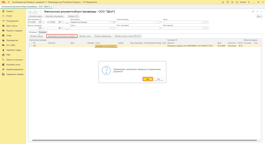Tick the checkbox in the ЭТН row
The height and width of the screenshot is (144, 265).
tap(31, 46)
